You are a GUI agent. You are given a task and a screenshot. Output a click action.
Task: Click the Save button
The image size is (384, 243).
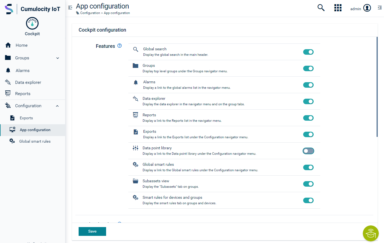[x=92, y=231]
